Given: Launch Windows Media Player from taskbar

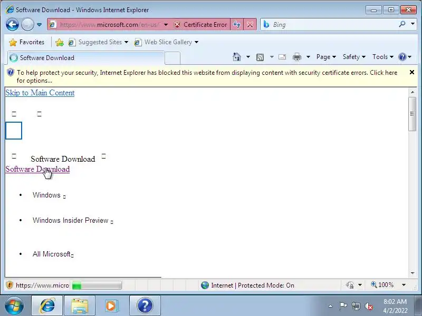Looking at the screenshot, I should (x=111, y=306).
